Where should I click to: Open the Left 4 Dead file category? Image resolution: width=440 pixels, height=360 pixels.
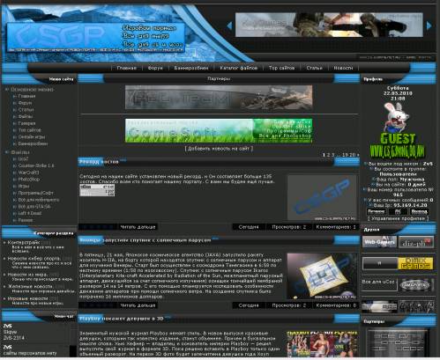pyautogui.click(x=30, y=213)
